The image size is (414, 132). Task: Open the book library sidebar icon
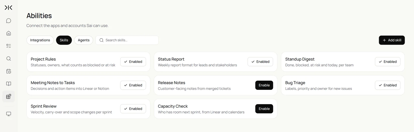(9, 84)
